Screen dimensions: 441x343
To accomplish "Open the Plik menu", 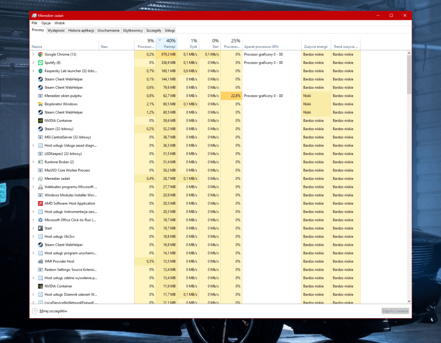I will pyautogui.click(x=34, y=23).
